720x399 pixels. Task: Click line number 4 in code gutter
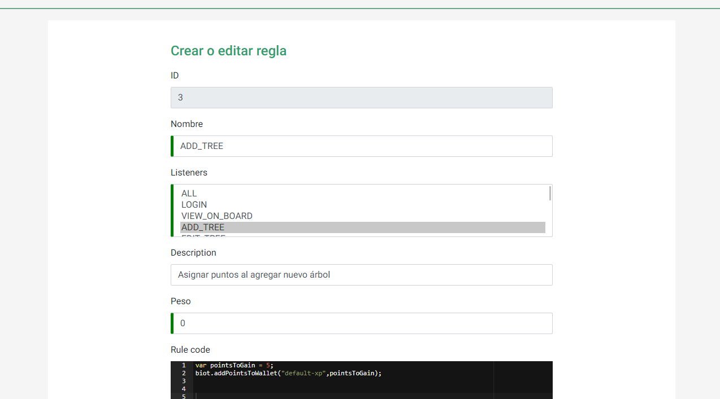[184, 389]
